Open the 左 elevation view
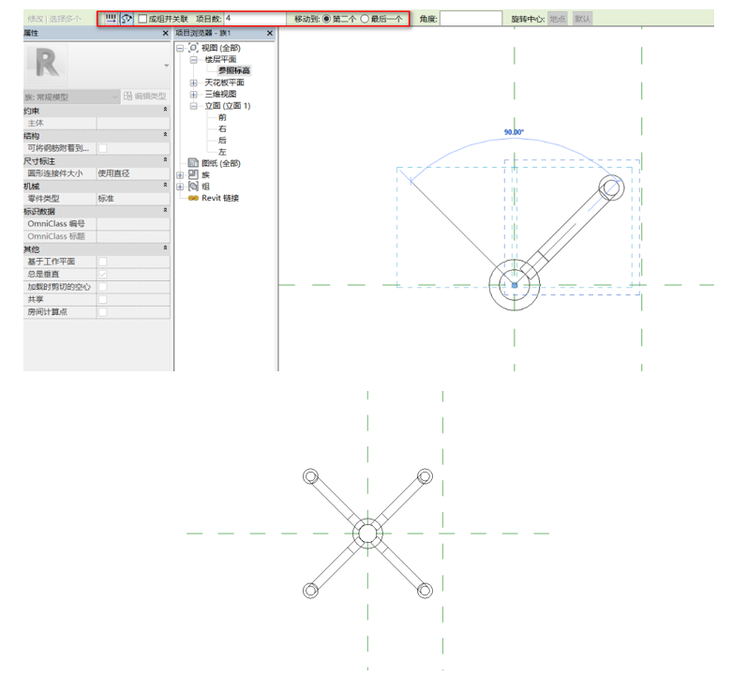Viewport: 747px width, 677px height. (222, 152)
